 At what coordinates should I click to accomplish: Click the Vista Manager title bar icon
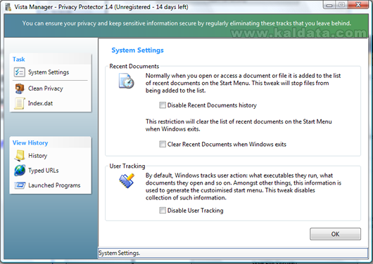[x=8, y=7]
